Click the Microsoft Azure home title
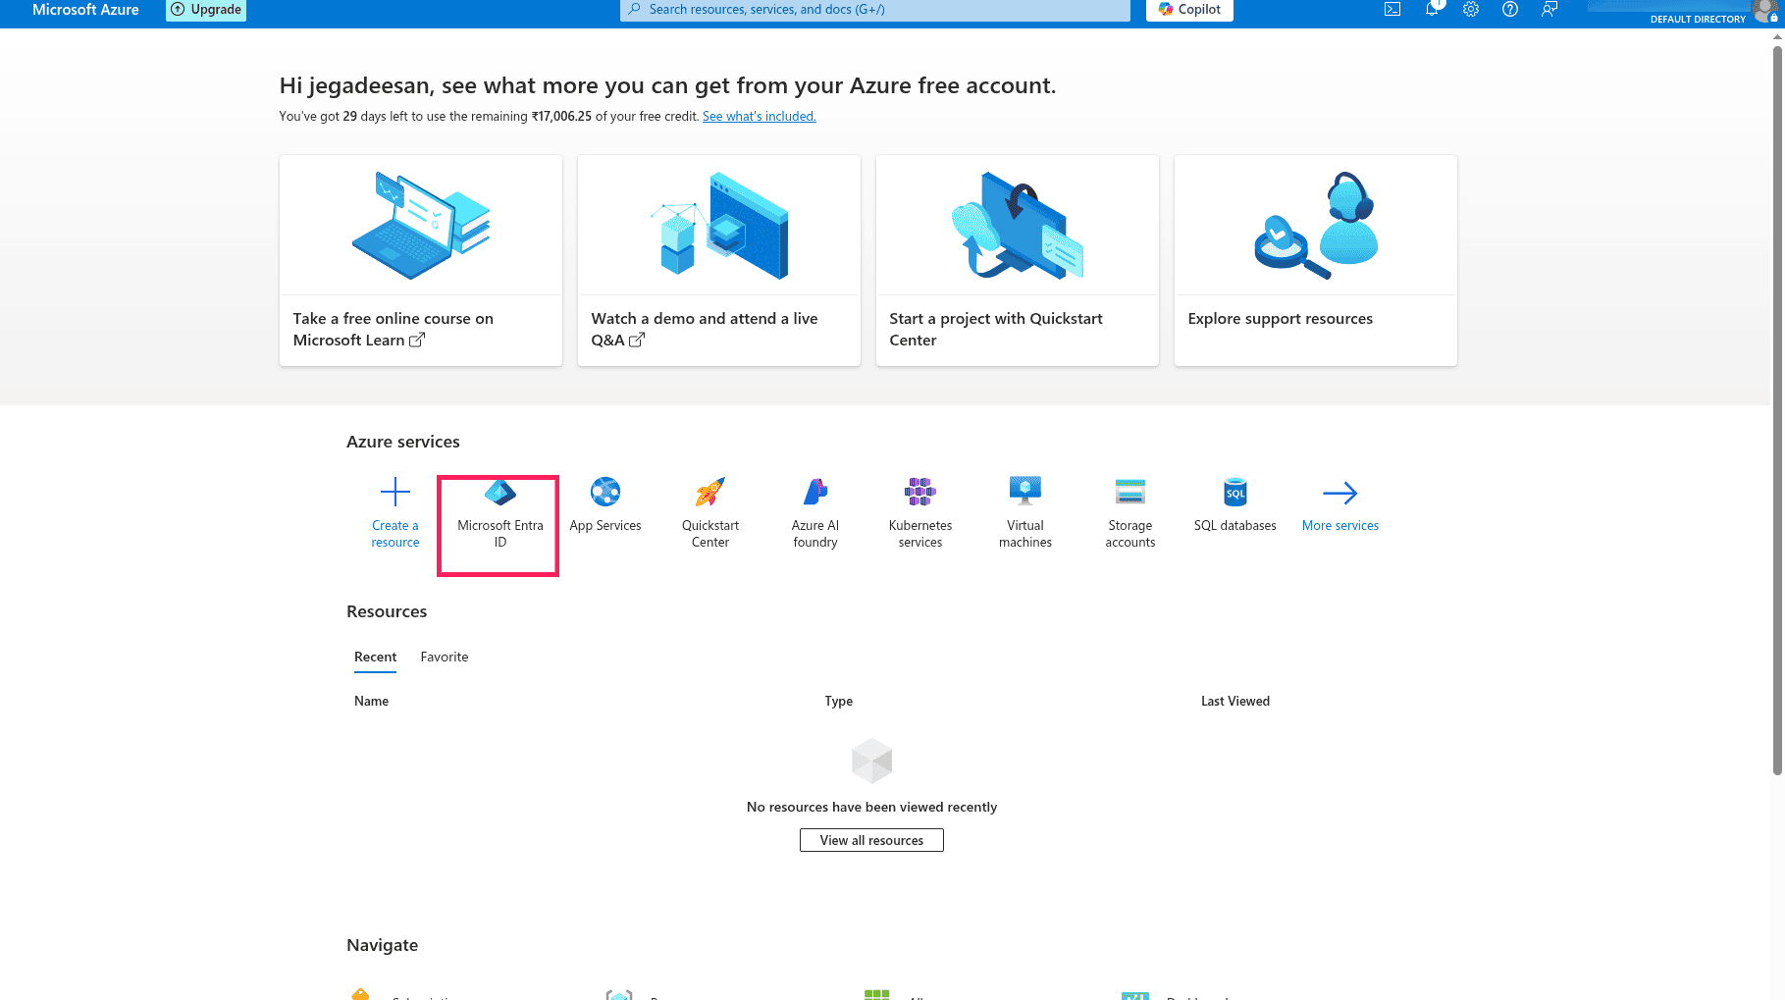The height and width of the screenshot is (1000, 1785). coord(85,9)
